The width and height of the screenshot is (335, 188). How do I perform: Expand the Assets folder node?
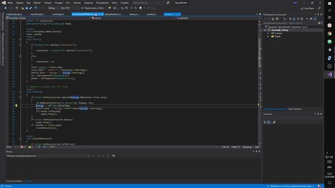pos(268,37)
